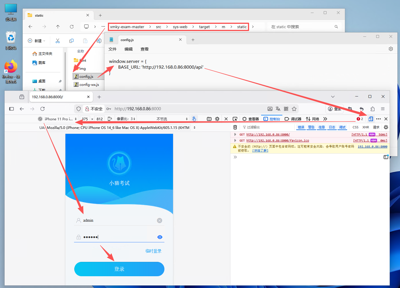Click the rotate viewport icon
The height and width of the screenshot is (288, 400).
click(x=110, y=119)
